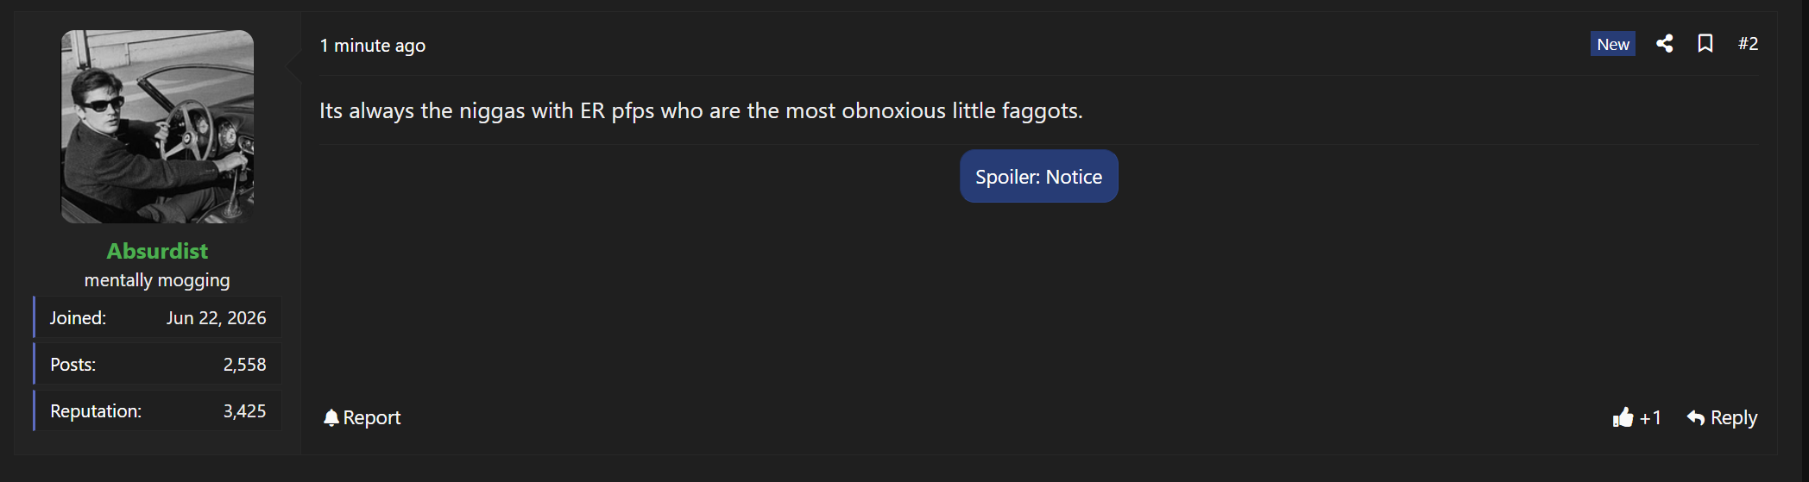The image size is (1809, 482).
Task: Expand the Spoiler: Notice section
Action: [1039, 177]
